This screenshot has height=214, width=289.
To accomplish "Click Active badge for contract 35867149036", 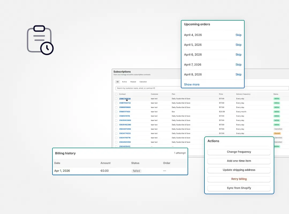I will click(x=277, y=99).
